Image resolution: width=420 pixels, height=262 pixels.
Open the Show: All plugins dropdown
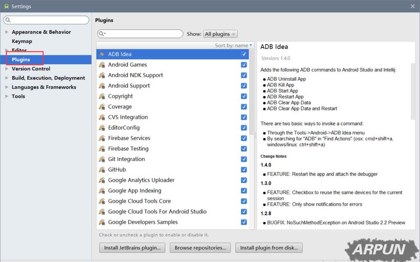(220, 34)
